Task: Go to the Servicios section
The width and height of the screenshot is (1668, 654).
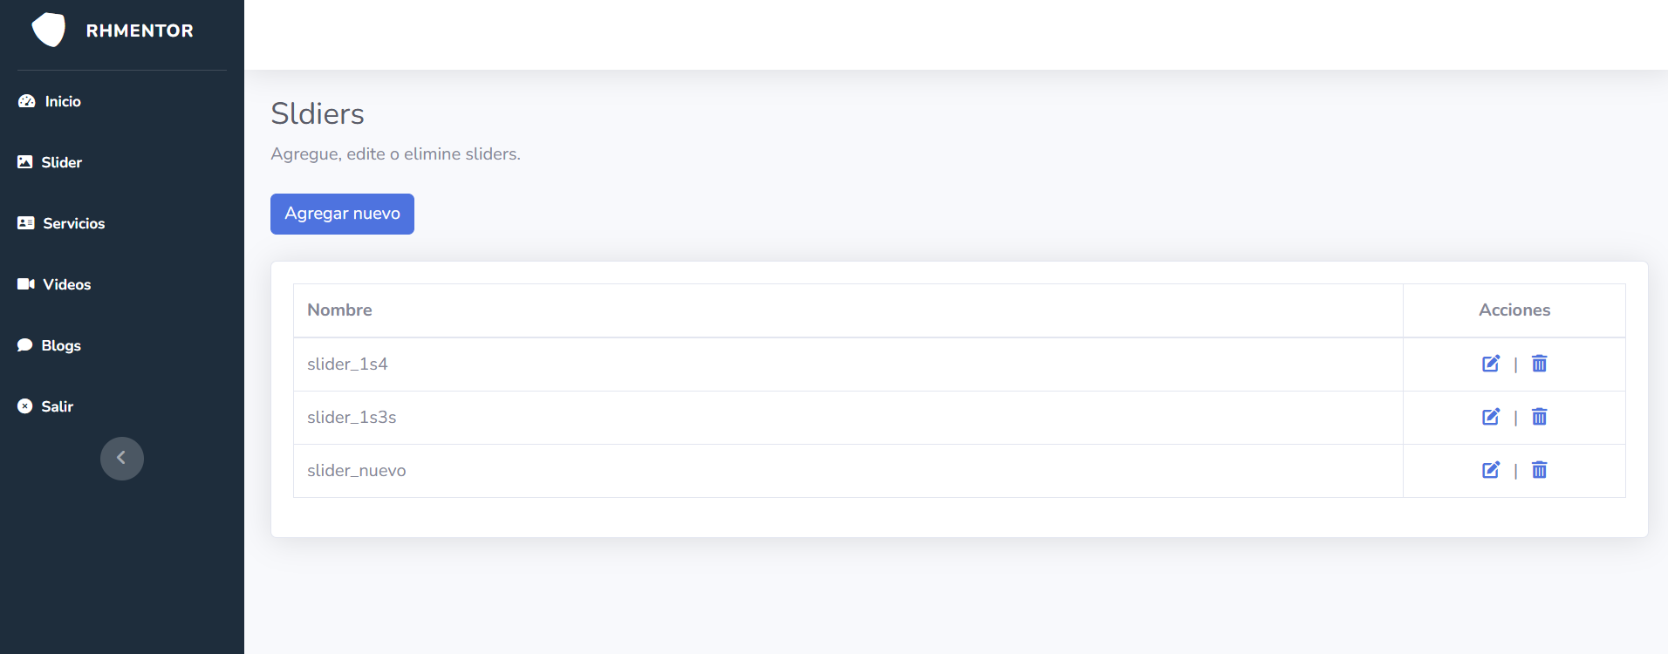Action: click(73, 223)
